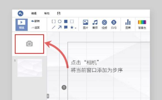This screenshot has height=100, width=162.
Task: Insert audio with 音频 icon
Action: tap(95, 24)
